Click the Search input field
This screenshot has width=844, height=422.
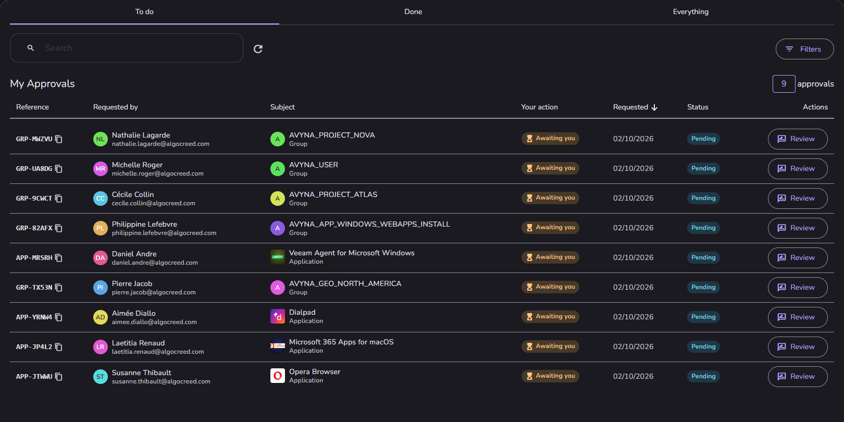(x=127, y=48)
